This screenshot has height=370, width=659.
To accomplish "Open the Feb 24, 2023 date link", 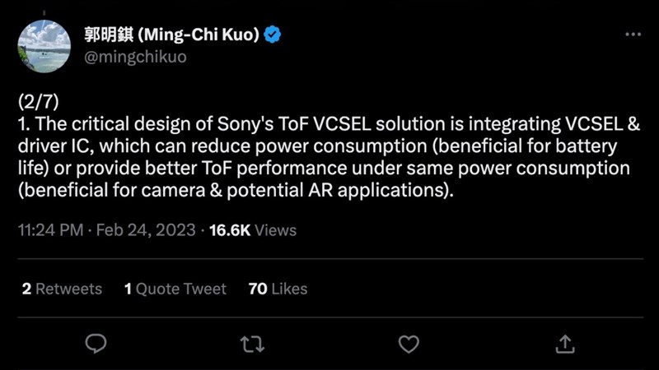I will click(x=146, y=230).
